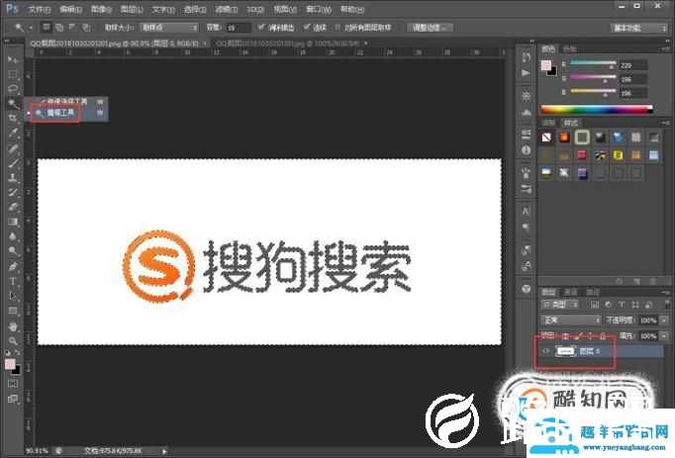This screenshot has height=458, width=675.
Task: Select the Eyedropper tool
Action: pos(13,133)
